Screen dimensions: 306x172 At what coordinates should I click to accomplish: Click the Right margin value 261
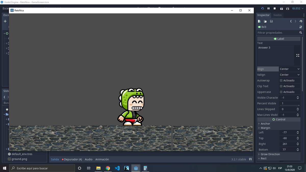tap(285, 144)
